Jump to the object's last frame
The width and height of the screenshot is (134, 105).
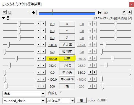(100, 13)
